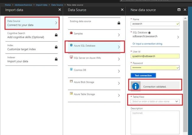Screen dimensions: 192x135
Task: Click lock icon beside Existing data source
Action: (x=119, y=23)
